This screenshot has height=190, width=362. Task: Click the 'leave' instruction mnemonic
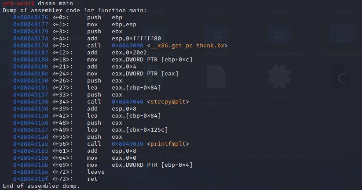point(96,171)
